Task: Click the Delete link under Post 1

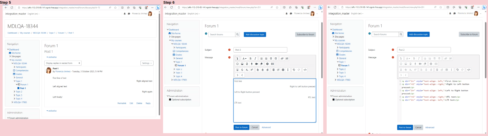Action: tap(139, 103)
